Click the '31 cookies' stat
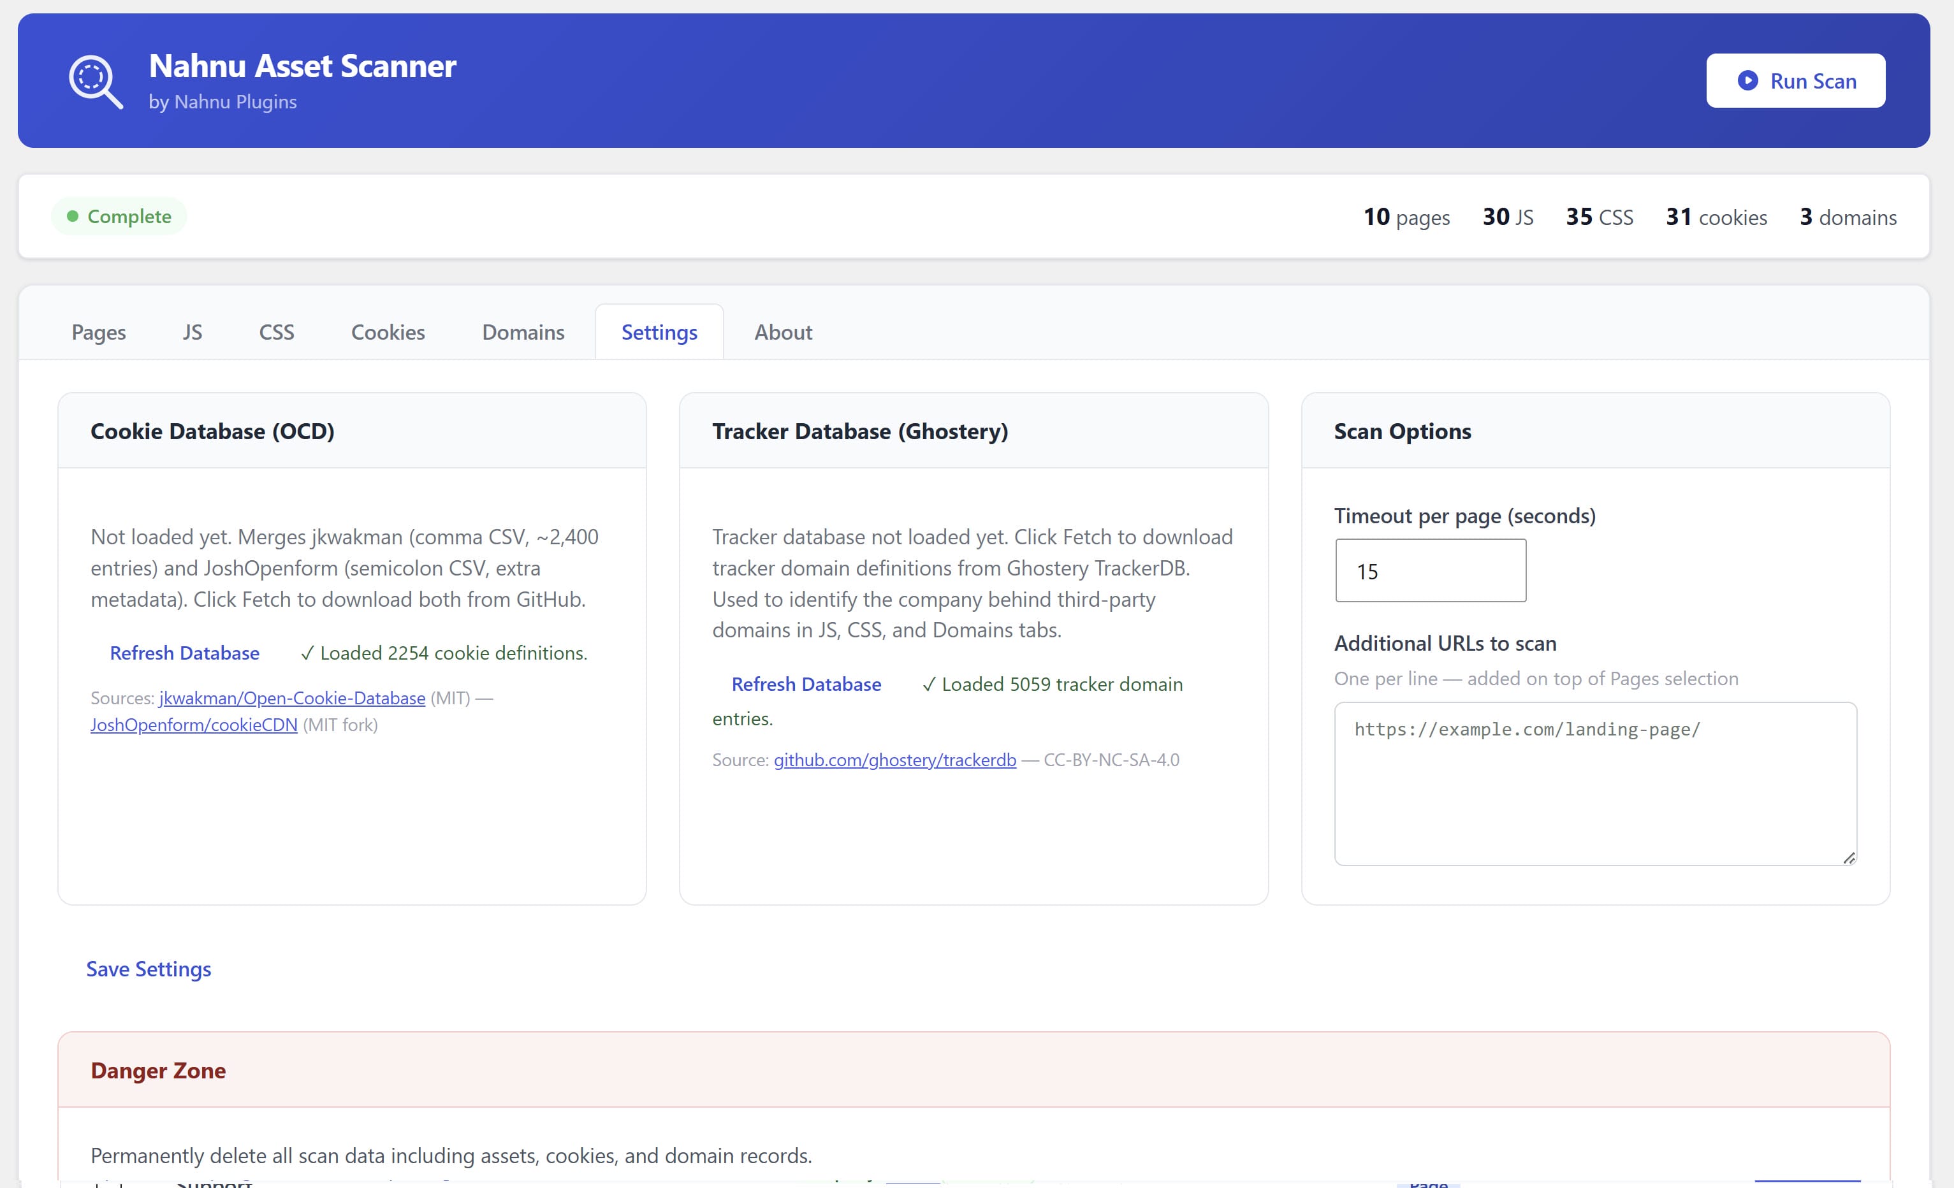Viewport: 1954px width, 1188px height. click(x=1716, y=217)
